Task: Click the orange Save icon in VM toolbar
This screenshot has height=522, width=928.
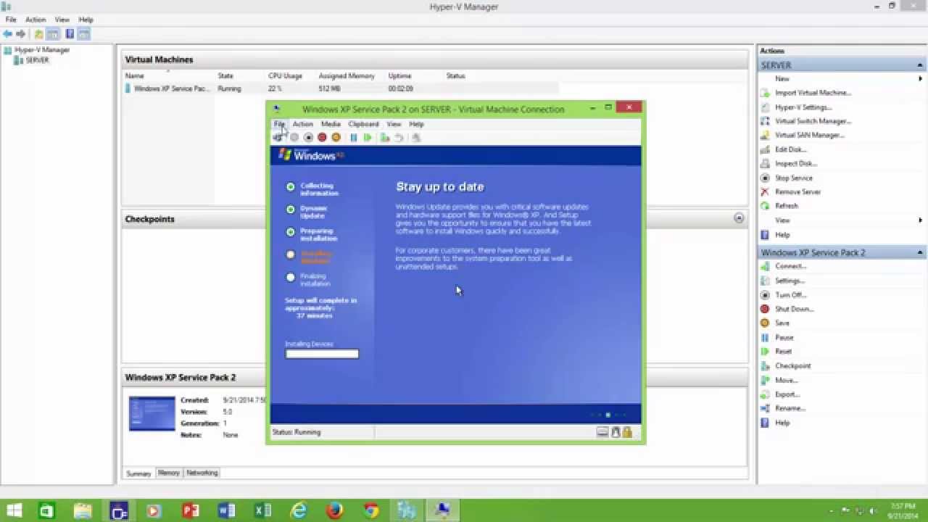Action: tap(336, 137)
